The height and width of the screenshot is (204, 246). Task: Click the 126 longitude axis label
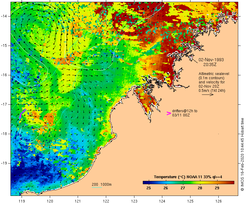click(x=218, y=201)
